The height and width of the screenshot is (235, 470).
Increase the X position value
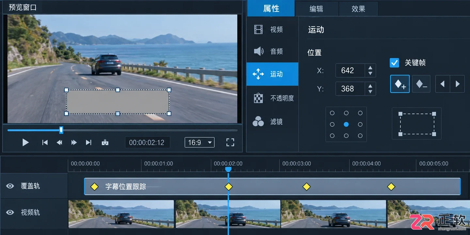click(370, 68)
